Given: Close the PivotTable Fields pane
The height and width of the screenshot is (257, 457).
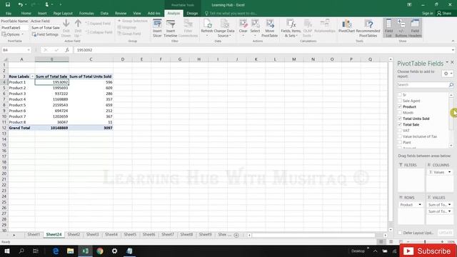Looking at the screenshot, I should coord(452,62).
